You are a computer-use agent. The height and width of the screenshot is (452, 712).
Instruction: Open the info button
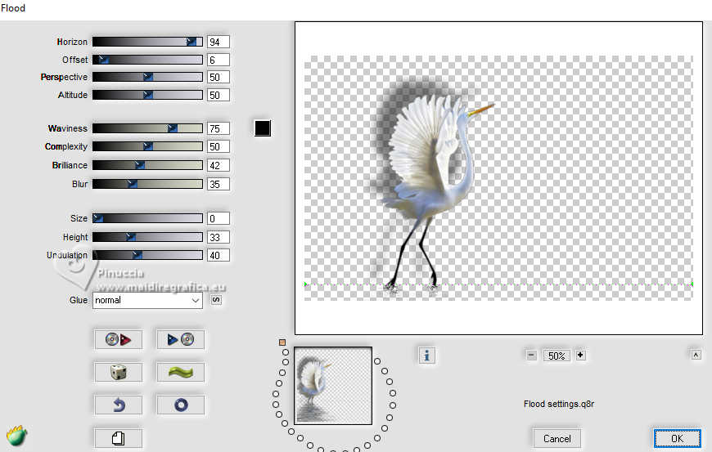(427, 355)
